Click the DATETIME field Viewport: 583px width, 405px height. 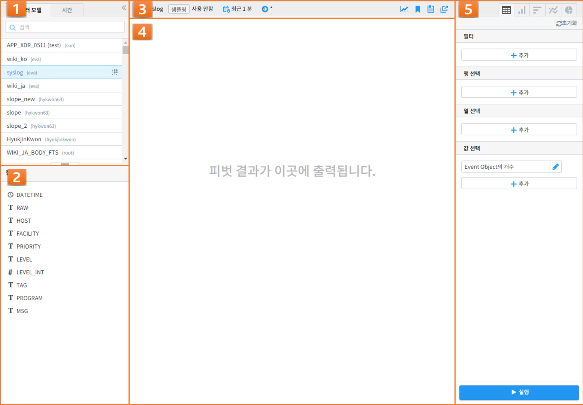coord(25,195)
